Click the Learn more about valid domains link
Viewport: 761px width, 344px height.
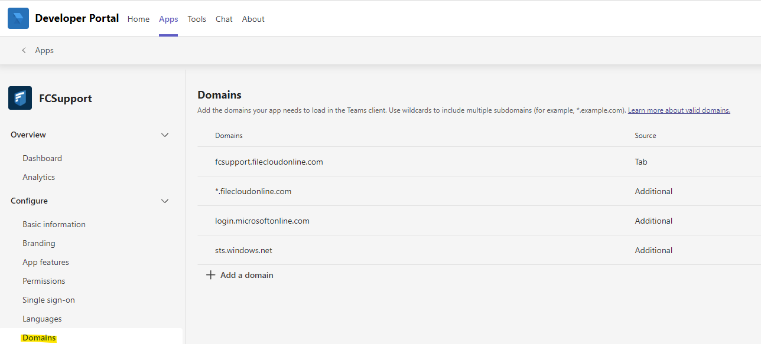679,110
